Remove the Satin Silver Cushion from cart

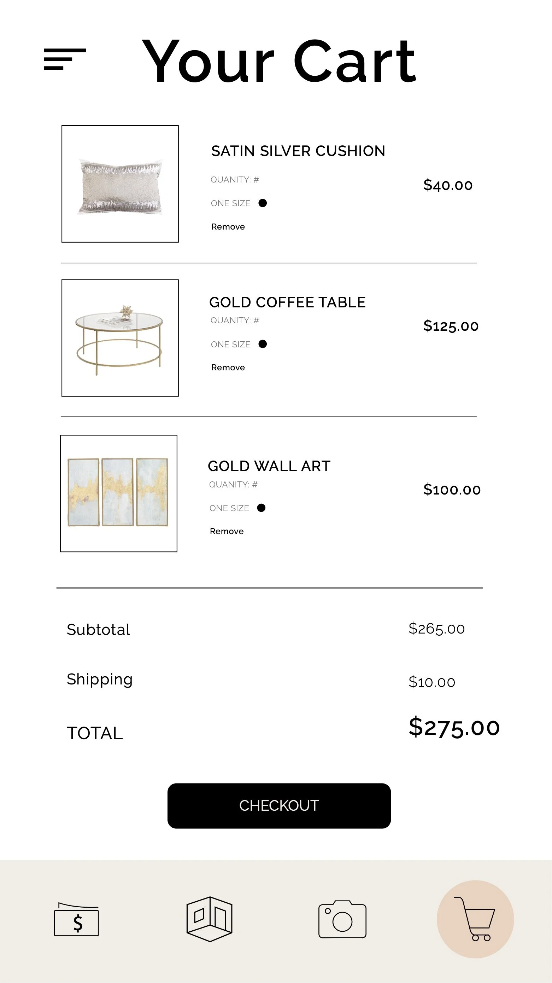[228, 227]
